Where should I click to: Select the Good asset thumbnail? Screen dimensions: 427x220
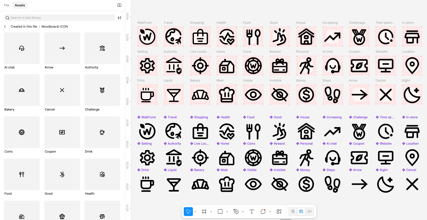(x=62, y=174)
